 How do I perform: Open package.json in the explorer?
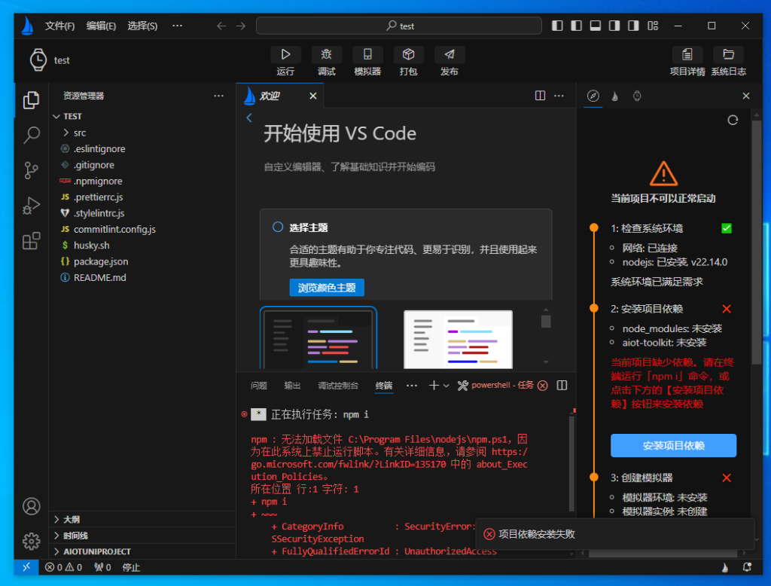click(x=142, y=261)
